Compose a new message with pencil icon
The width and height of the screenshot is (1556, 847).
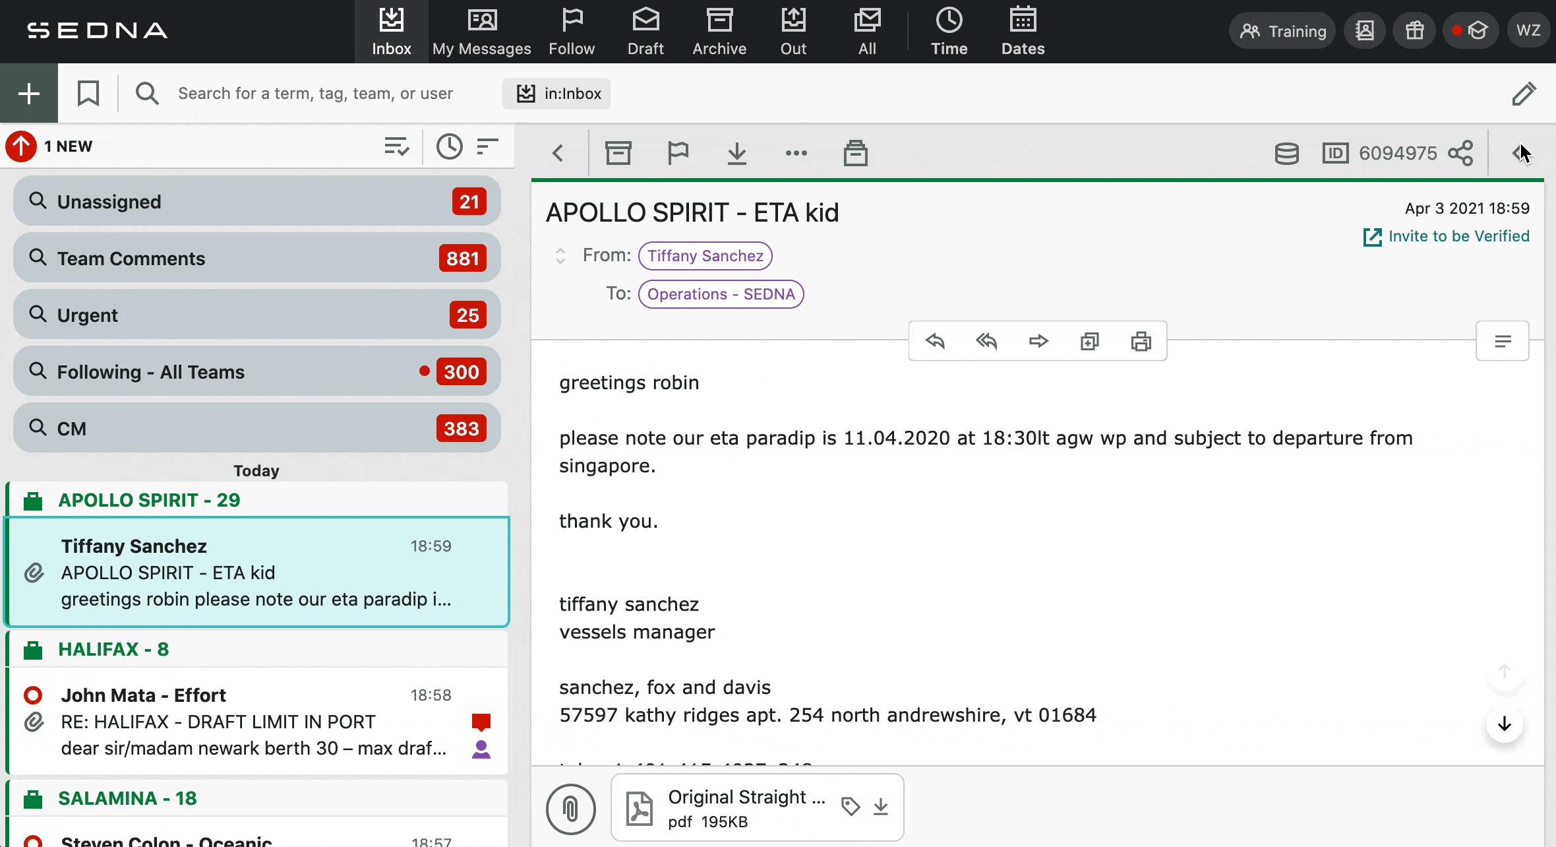point(1524,93)
